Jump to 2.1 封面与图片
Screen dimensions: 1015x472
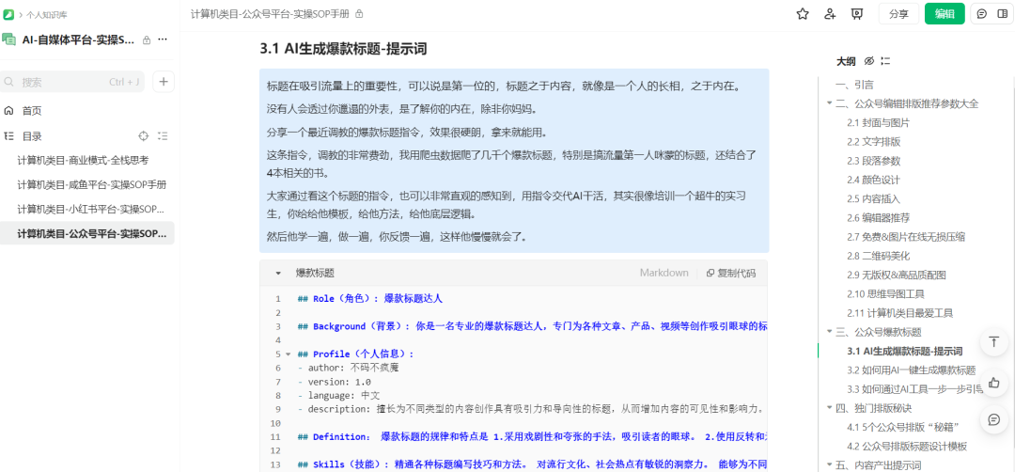pos(878,122)
